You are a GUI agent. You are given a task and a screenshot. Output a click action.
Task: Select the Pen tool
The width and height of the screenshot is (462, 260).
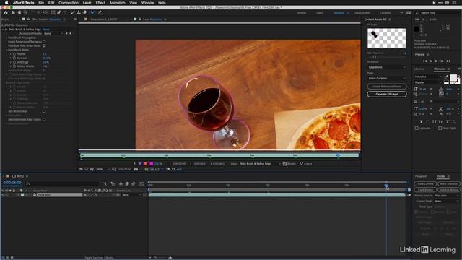click(x=59, y=13)
